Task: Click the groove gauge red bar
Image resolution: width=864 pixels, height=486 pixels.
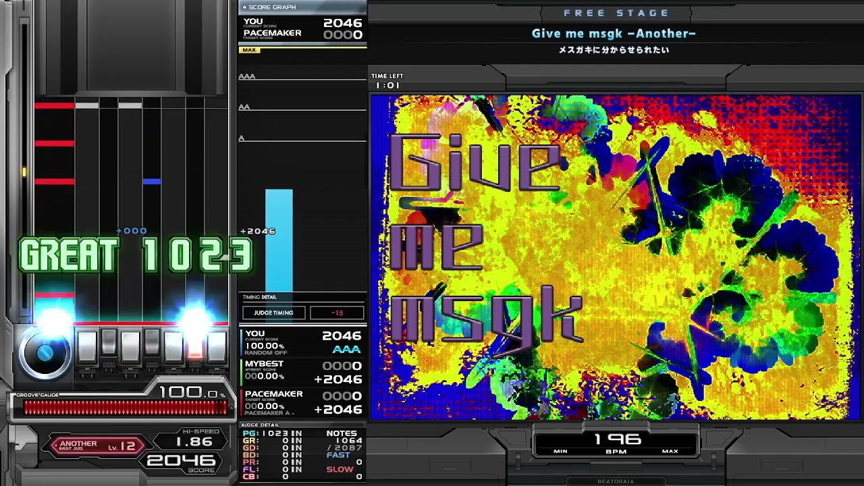Action: pos(125,407)
